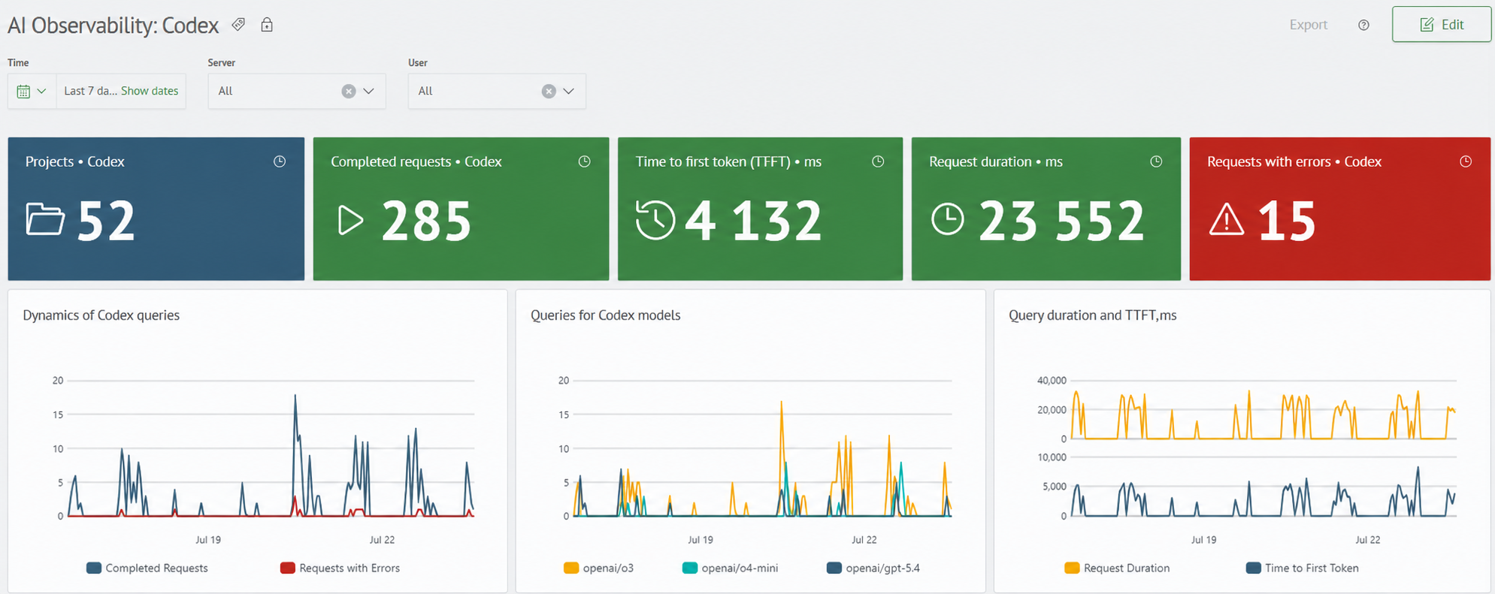The width and height of the screenshot is (1495, 594).
Task: Clear the Server filter selection
Action: coord(349,91)
